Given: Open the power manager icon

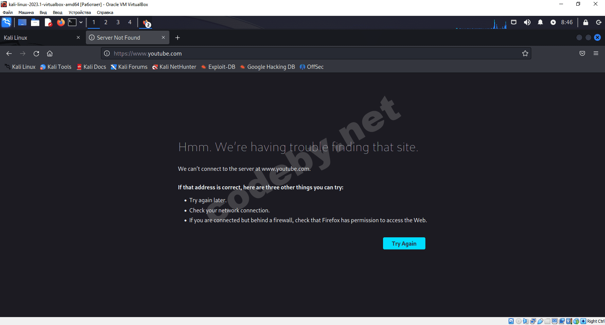Looking at the screenshot, I should point(553,22).
